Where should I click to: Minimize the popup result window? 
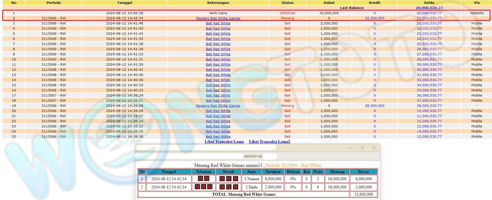point(350,148)
